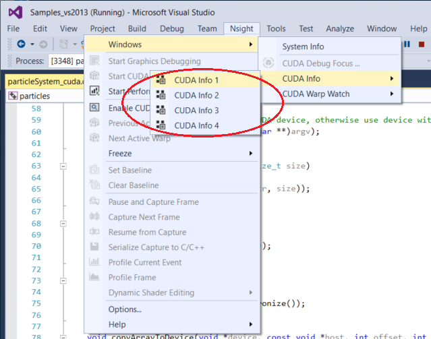Viewport: 431px width, 339px height.
Task: Open the Tools menu
Action: [x=277, y=28]
